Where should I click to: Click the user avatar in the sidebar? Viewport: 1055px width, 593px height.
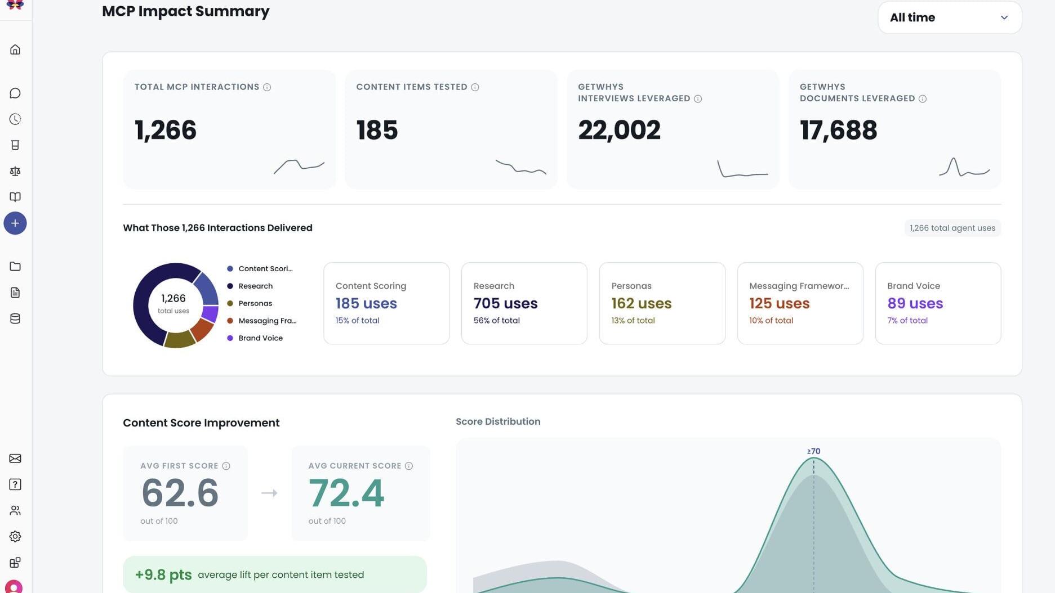[x=14, y=587]
